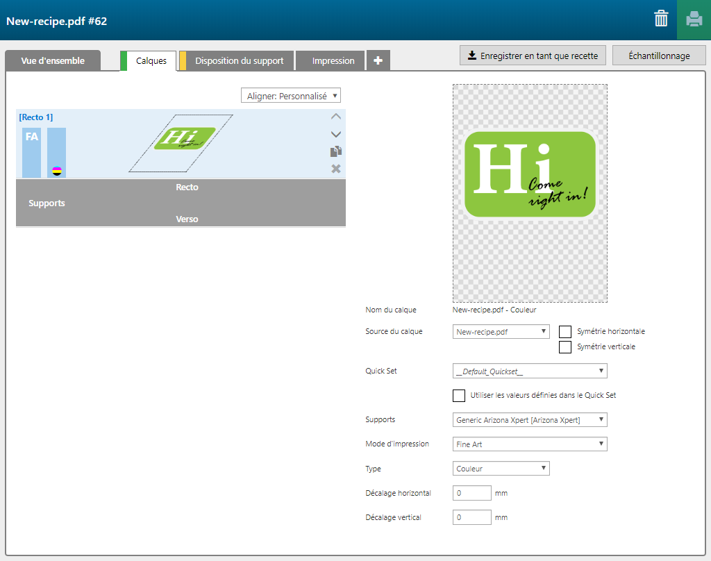Click Enregistrer en tant que recette
The height and width of the screenshot is (561, 711).
click(533, 56)
